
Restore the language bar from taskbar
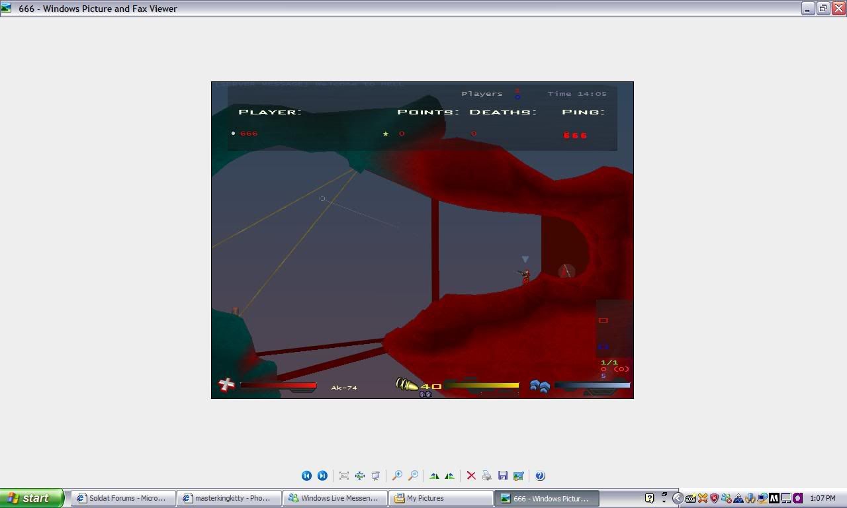(x=664, y=494)
